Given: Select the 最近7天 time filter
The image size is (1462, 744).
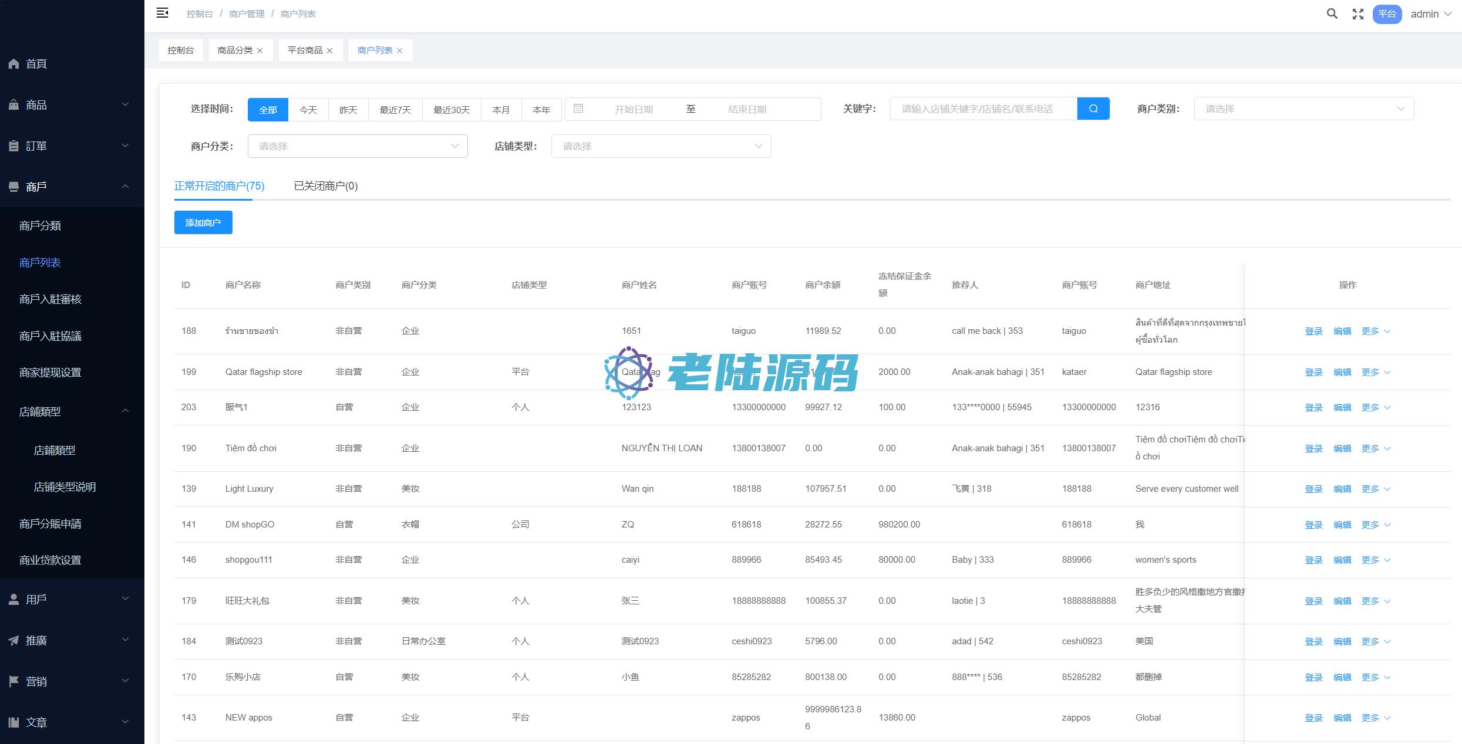Looking at the screenshot, I should click(395, 110).
